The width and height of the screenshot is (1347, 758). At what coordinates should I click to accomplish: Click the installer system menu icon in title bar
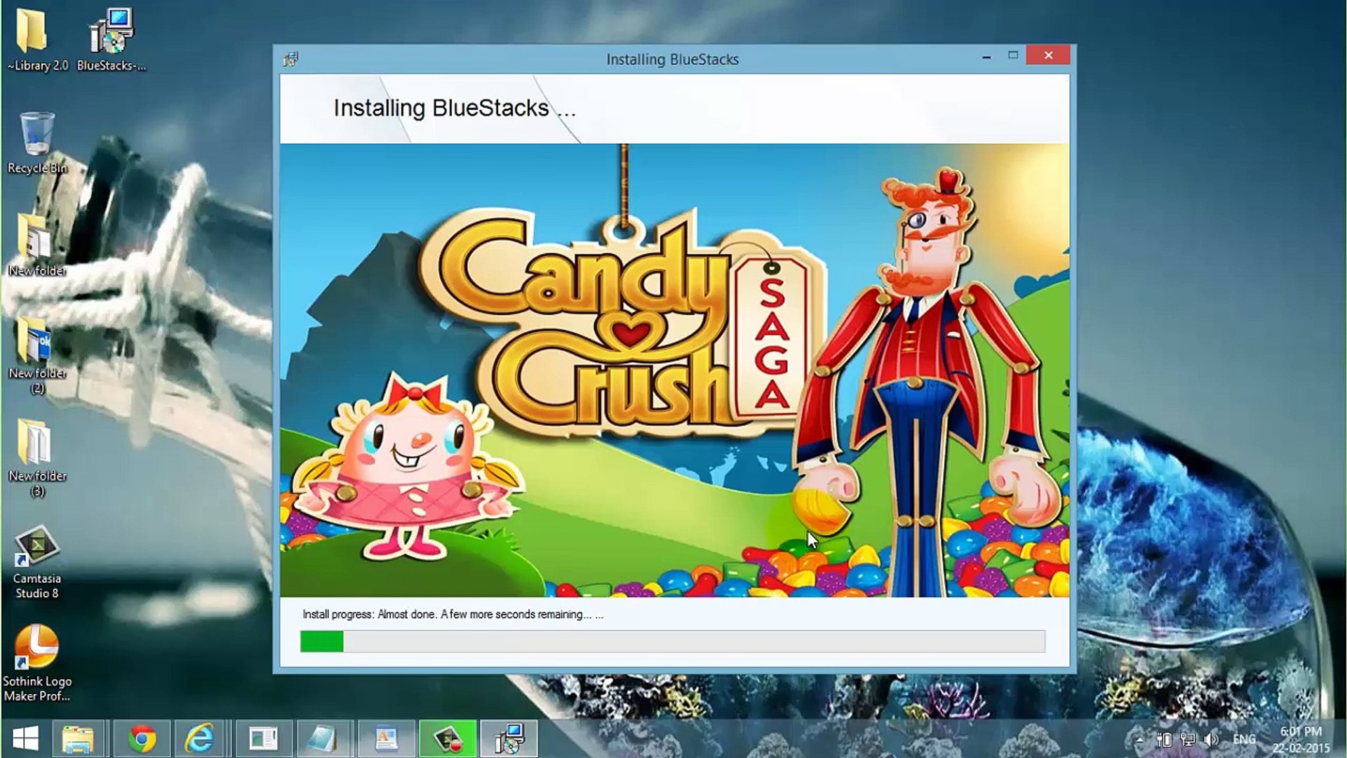(x=290, y=59)
